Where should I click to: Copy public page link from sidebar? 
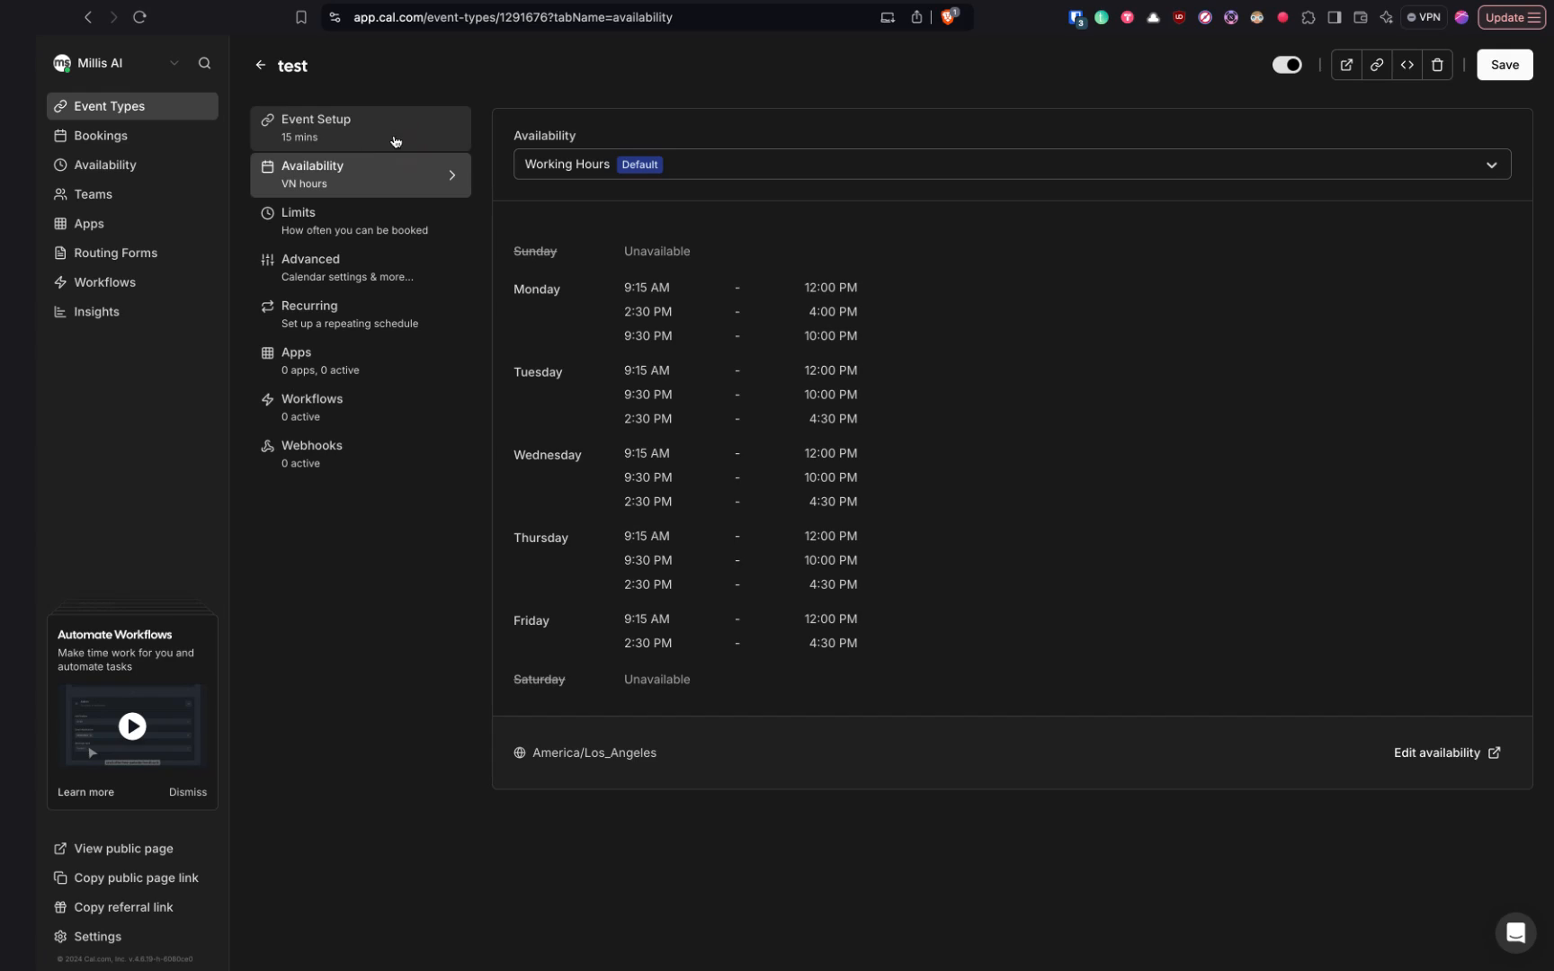pos(135,877)
